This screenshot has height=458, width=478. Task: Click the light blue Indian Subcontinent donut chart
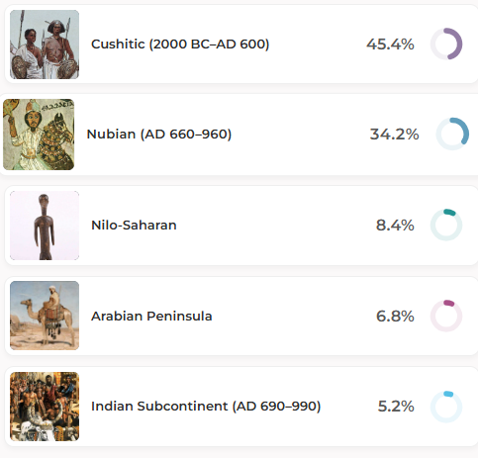pos(446,407)
